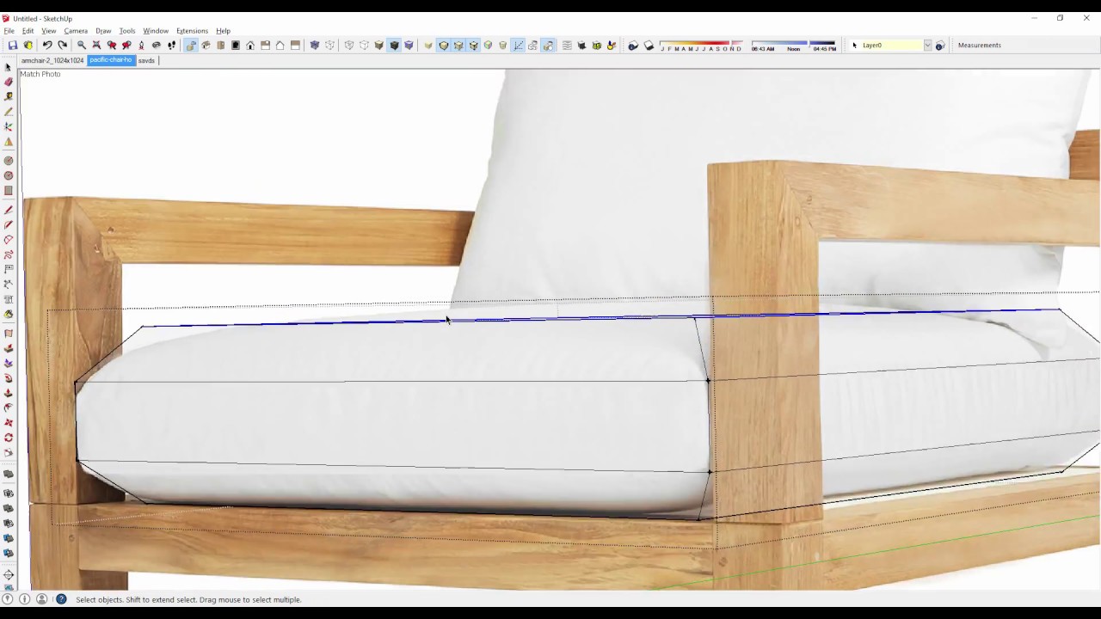The width and height of the screenshot is (1101, 619).
Task: Open the Draw menu
Action: (103, 31)
